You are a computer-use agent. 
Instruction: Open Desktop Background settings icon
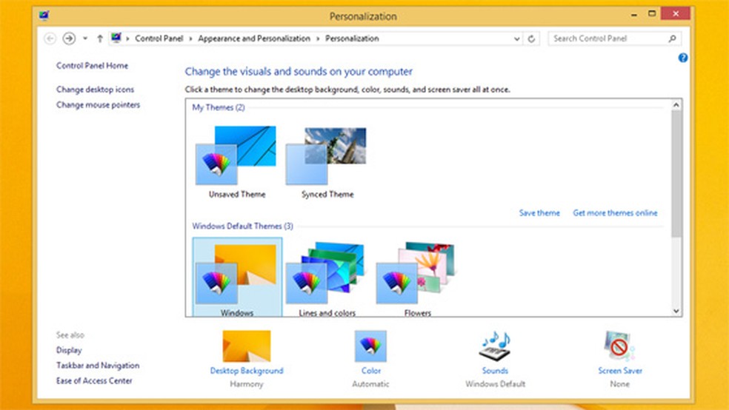coord(247,346)
